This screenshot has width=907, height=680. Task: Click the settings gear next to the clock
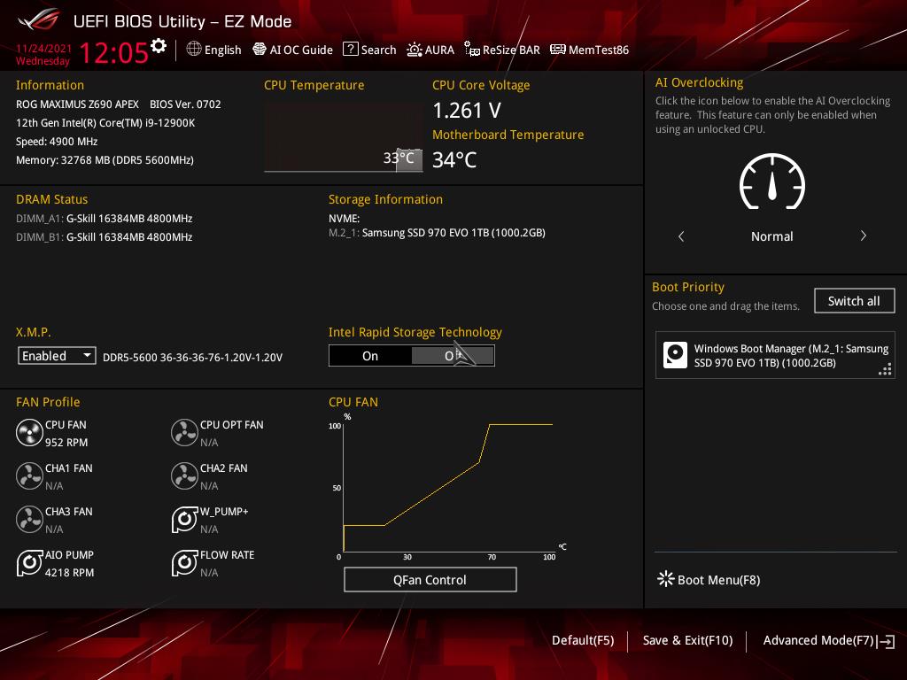coord(159,46)
